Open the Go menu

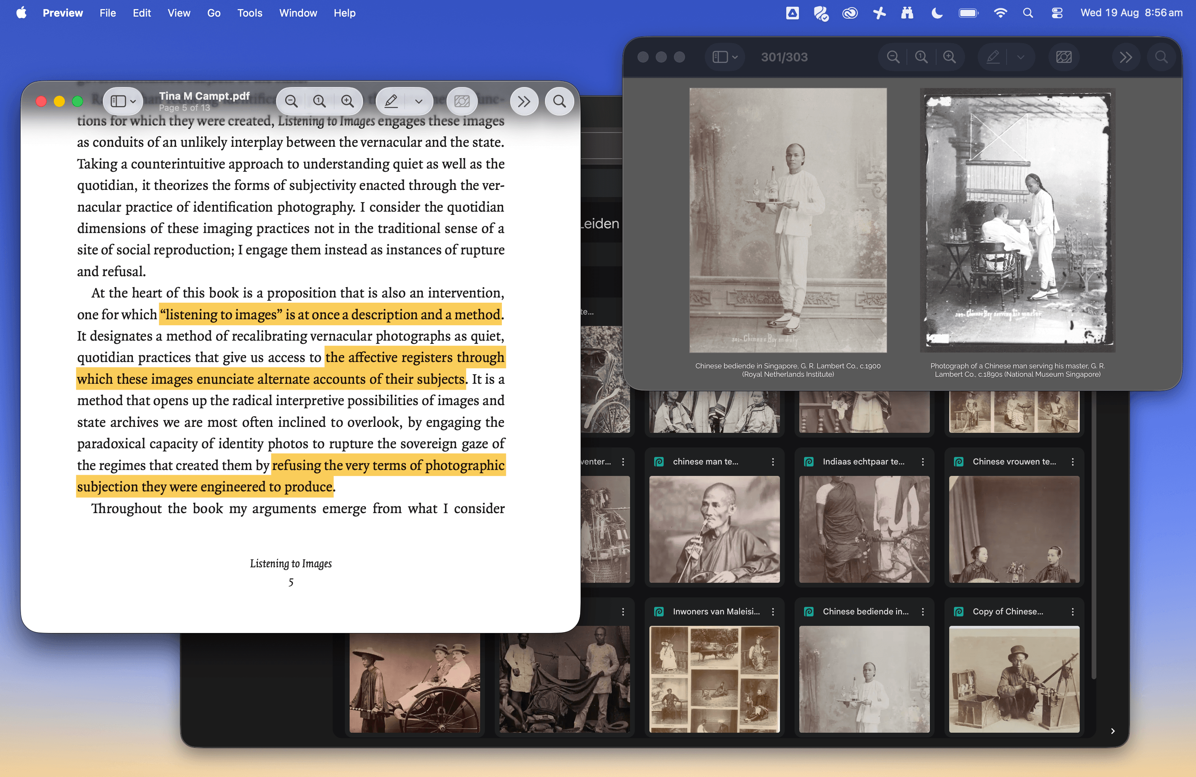(x=214, y=13)
